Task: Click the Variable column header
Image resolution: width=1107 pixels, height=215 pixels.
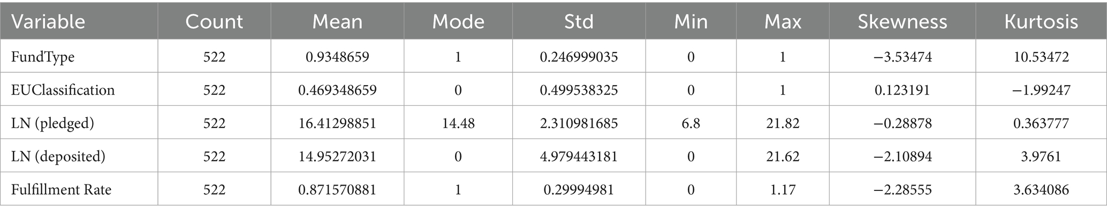Action: [48, 21]
